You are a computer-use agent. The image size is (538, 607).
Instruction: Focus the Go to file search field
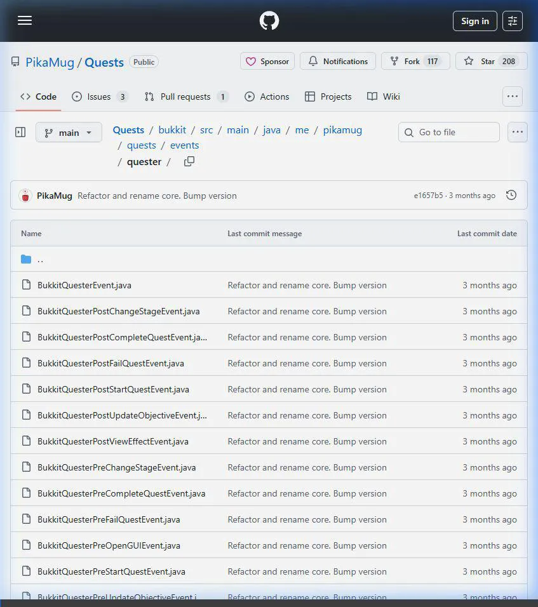click(x=449, y=133)
